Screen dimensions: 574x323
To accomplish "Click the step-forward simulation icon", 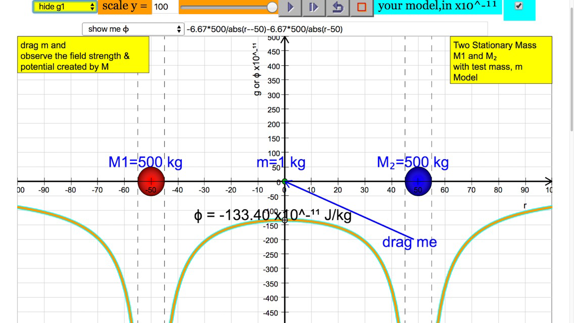I will [314, 7].
